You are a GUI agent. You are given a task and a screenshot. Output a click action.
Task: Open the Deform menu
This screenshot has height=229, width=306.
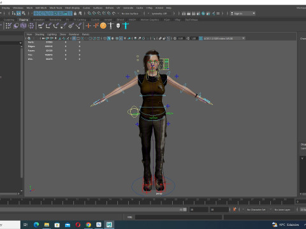click(110, 8)
